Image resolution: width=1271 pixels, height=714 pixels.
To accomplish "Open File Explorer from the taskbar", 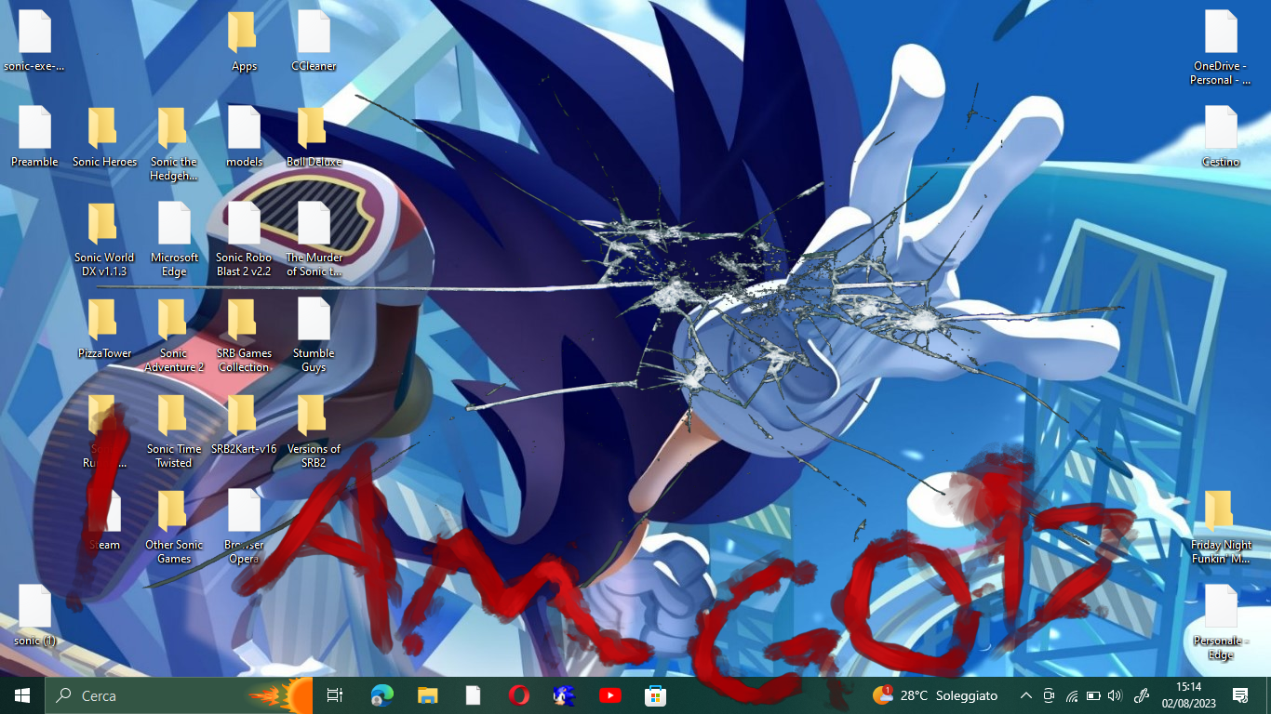I will point(427,695).
